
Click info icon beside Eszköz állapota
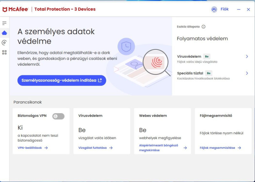click(x=203, y=27)
